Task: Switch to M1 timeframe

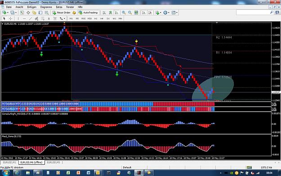Action: 71,18
